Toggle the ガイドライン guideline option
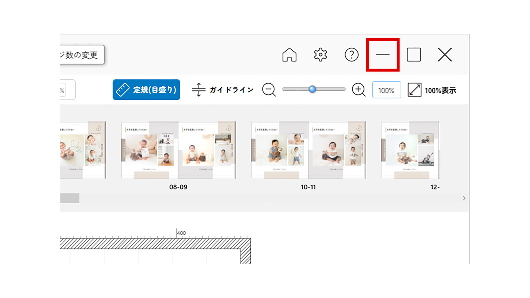Screen dimensions: 530x298 pyautogui.click(x=223, y=90)
